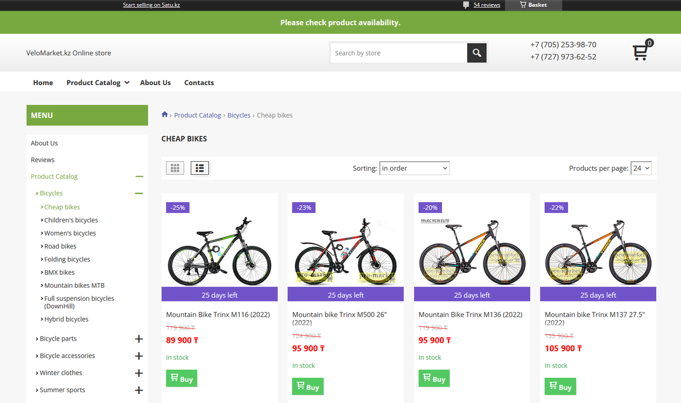Open the 54 reviews link
Viewport: 681px width, 403px height.
coord(487,5)
